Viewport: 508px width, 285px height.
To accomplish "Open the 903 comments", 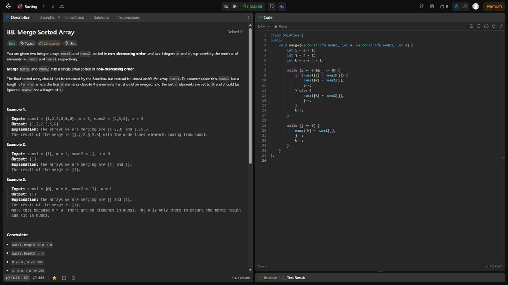I will pos(39,277).
